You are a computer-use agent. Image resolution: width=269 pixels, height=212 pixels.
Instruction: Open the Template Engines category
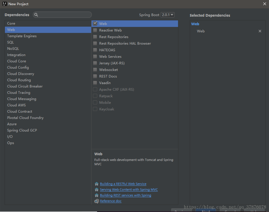click(48, 36)
